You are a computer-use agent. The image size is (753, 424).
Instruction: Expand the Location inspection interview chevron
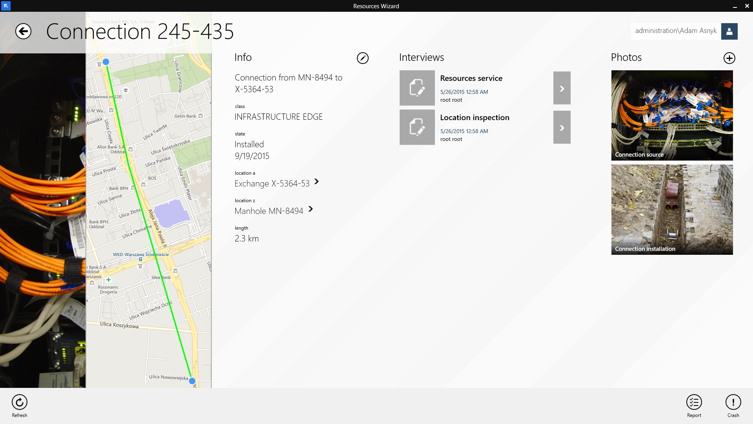(562, 128)
